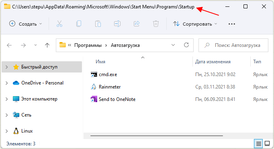This screenshot has width=274, height=149.
Task: Switch to large thumbnails view
Action: click(267, 144)
